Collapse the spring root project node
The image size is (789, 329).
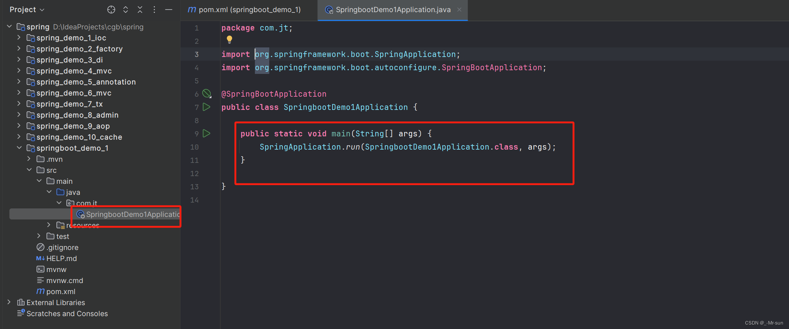(10, 26)
